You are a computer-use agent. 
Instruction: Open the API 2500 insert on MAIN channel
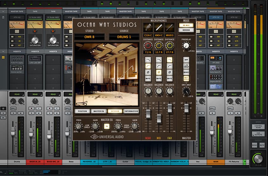216,59
